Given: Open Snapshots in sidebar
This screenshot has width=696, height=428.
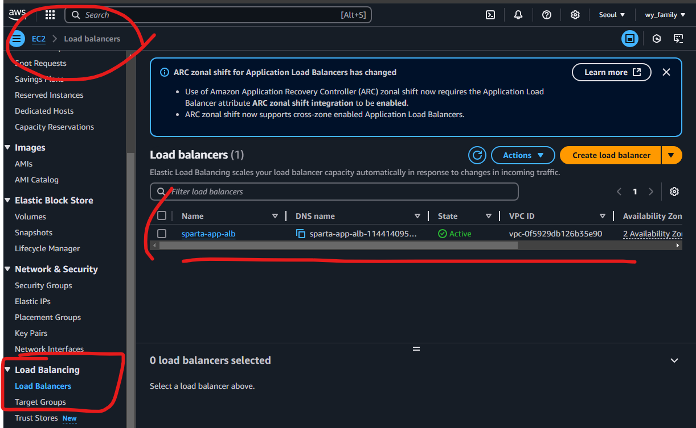Looking at the screenshot, I should (x=34, y=232).
